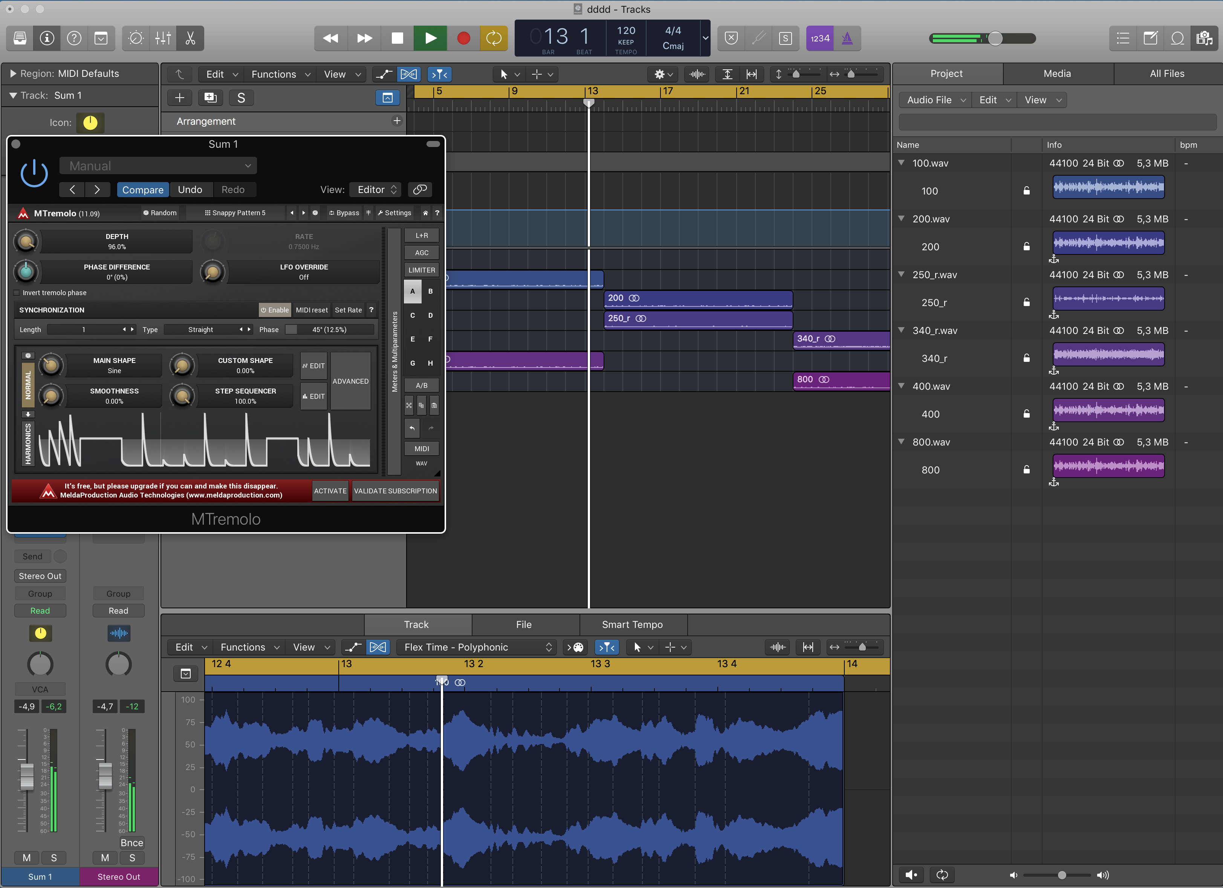Switch to the All Files tab

[x=1166, y=74]
